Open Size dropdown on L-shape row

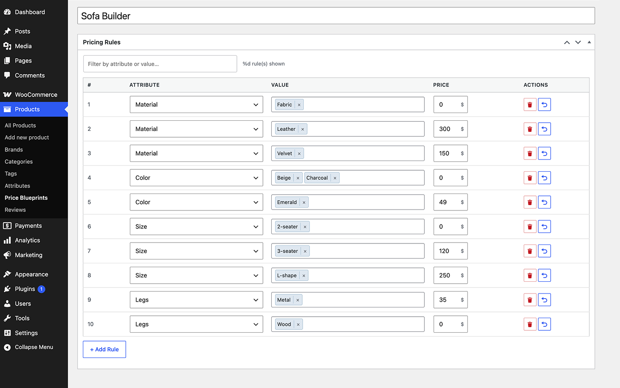[196, 275]
